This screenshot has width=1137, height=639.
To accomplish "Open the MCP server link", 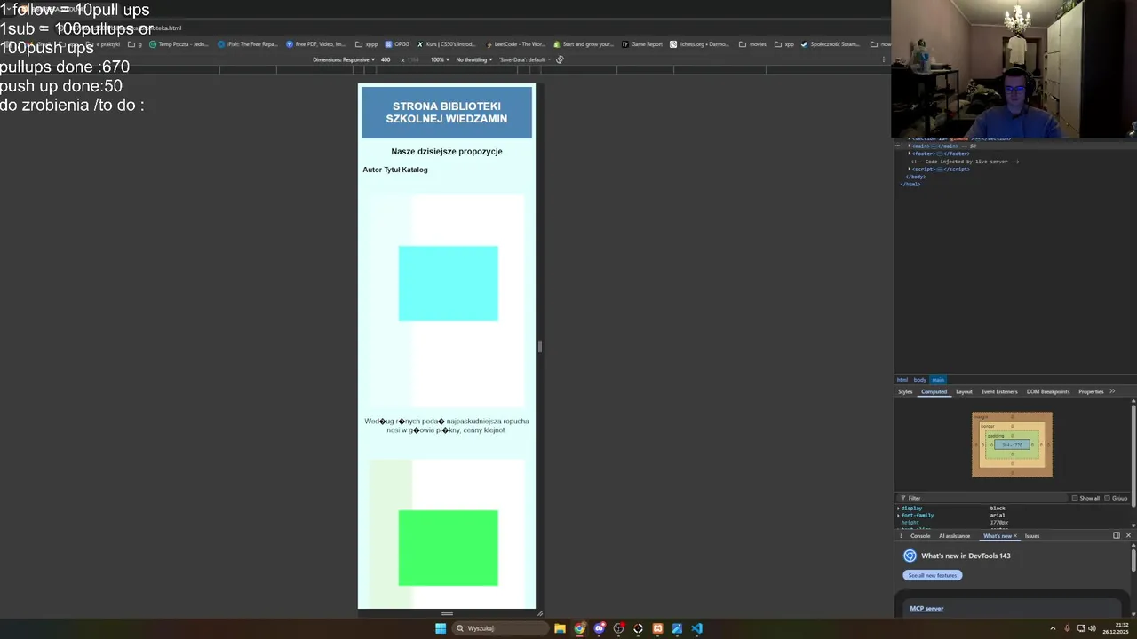I will [x=926, y=608].
